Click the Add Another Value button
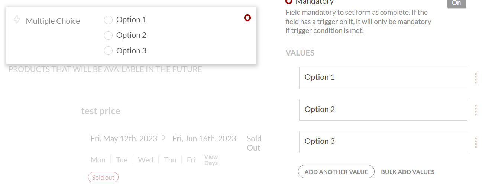Screen dimensions: 492x185 (336, 172)
